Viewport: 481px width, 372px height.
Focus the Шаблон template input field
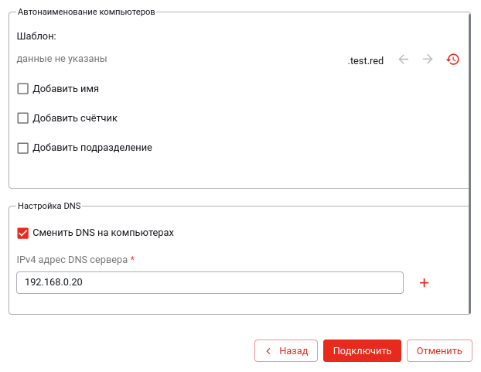click(x=178, y=59)
